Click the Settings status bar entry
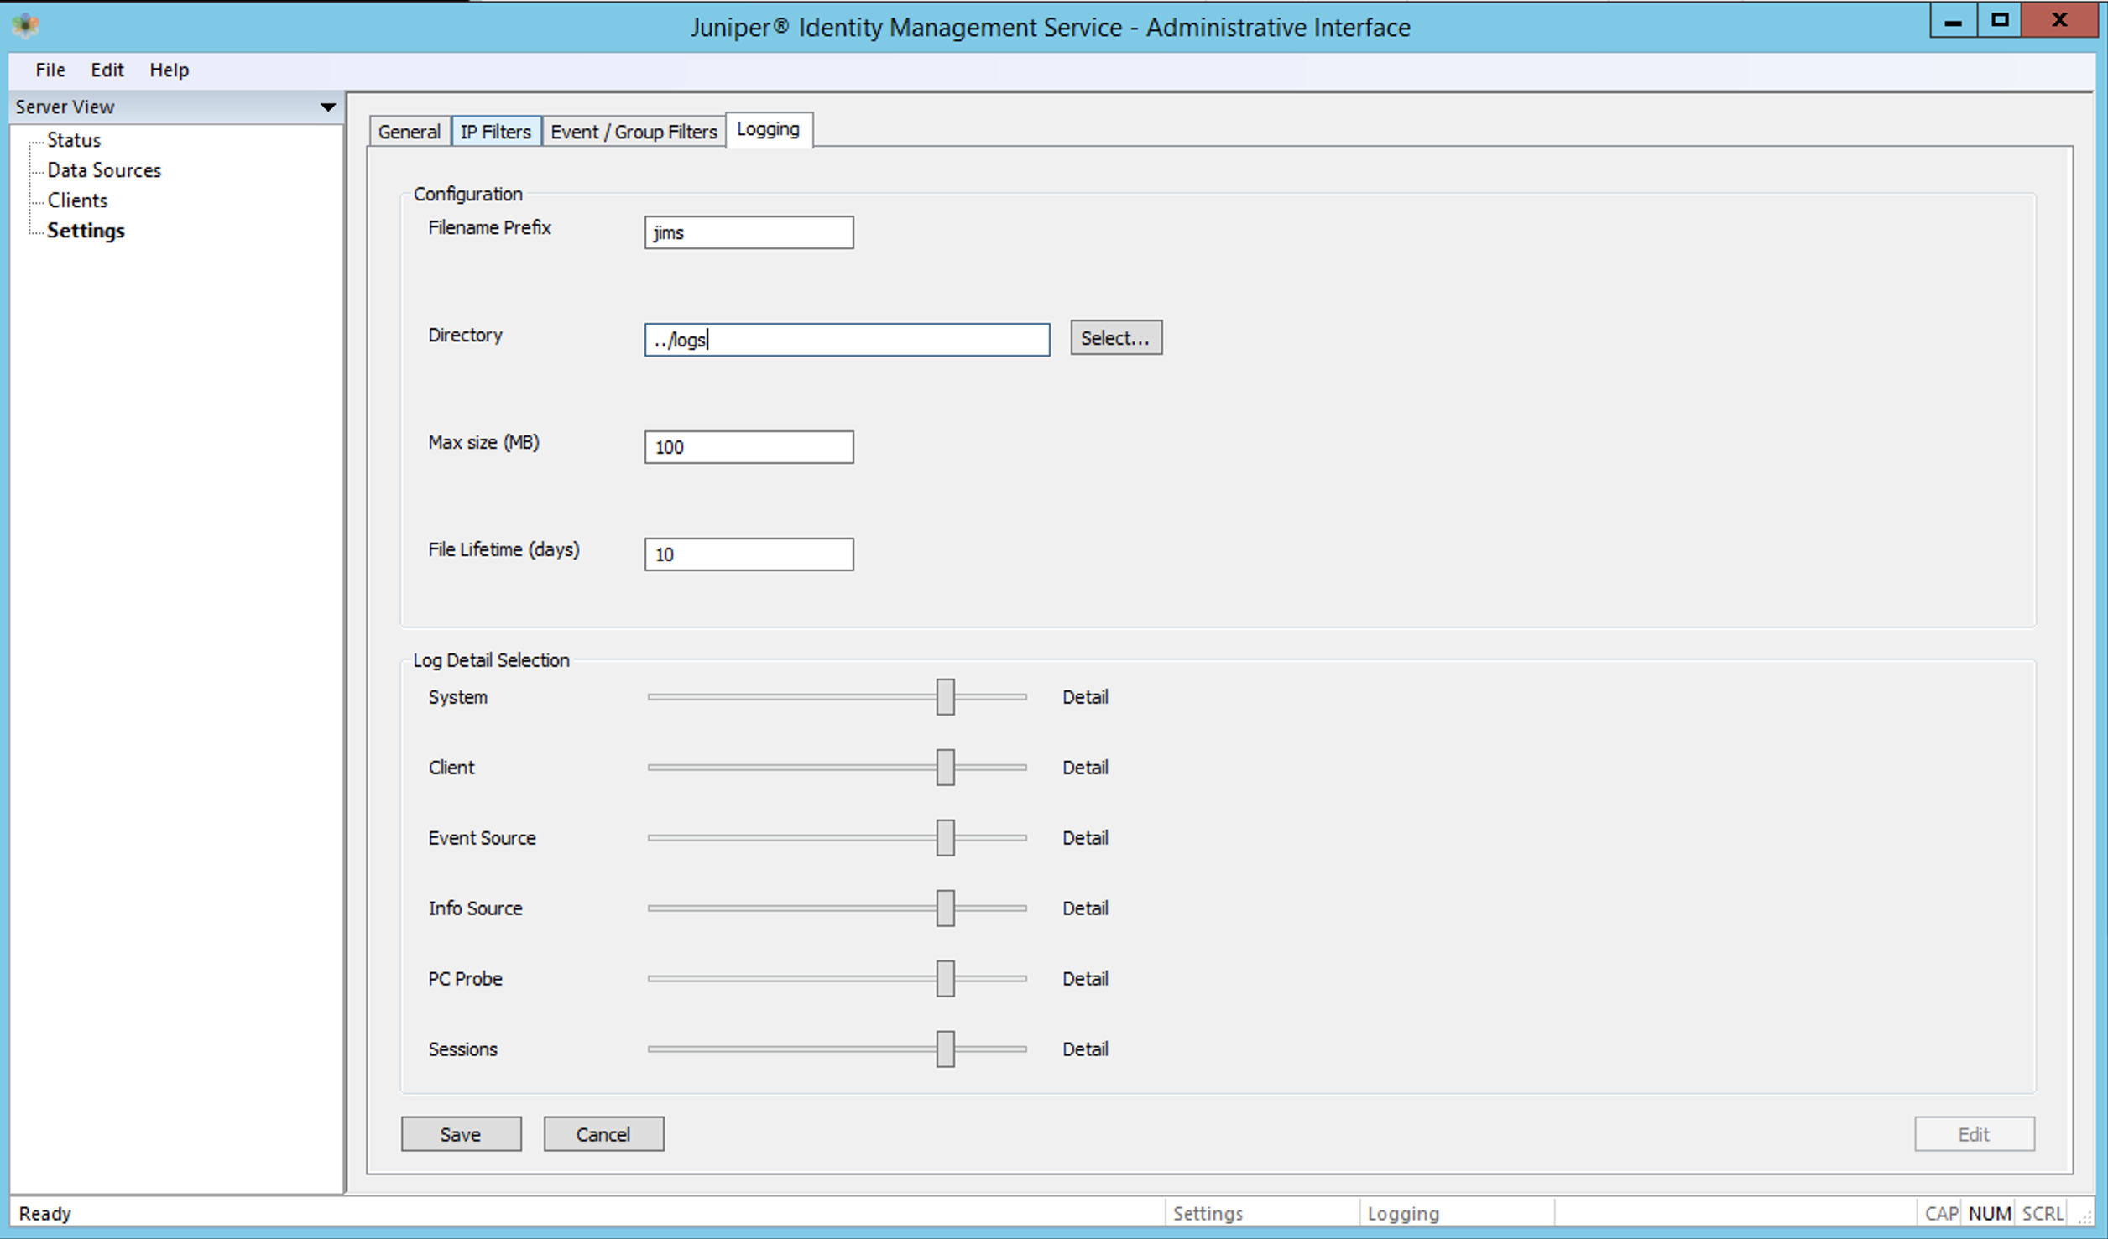 [1208, 1214]
